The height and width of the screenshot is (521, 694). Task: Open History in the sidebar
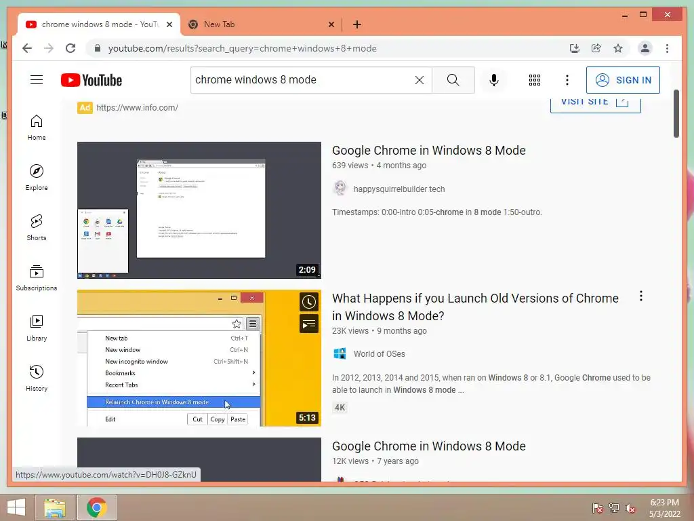coord(37,378)
